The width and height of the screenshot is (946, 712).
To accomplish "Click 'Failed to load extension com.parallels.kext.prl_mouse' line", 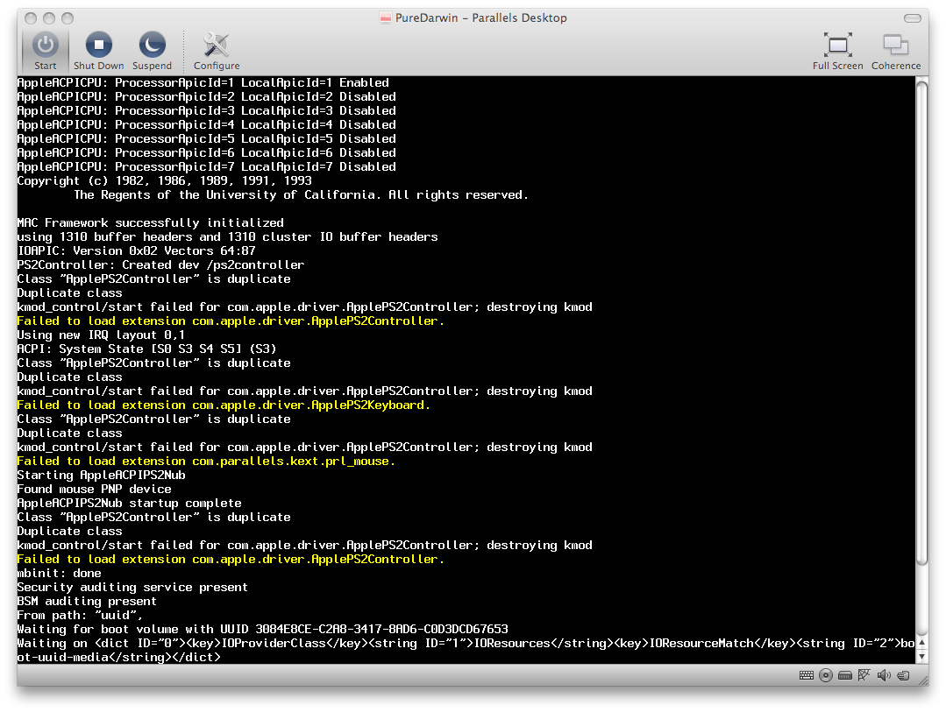I will point(206,462).
